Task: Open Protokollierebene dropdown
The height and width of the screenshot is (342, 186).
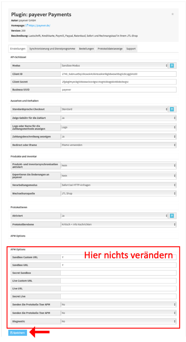Action: click(x=118, y=225)
